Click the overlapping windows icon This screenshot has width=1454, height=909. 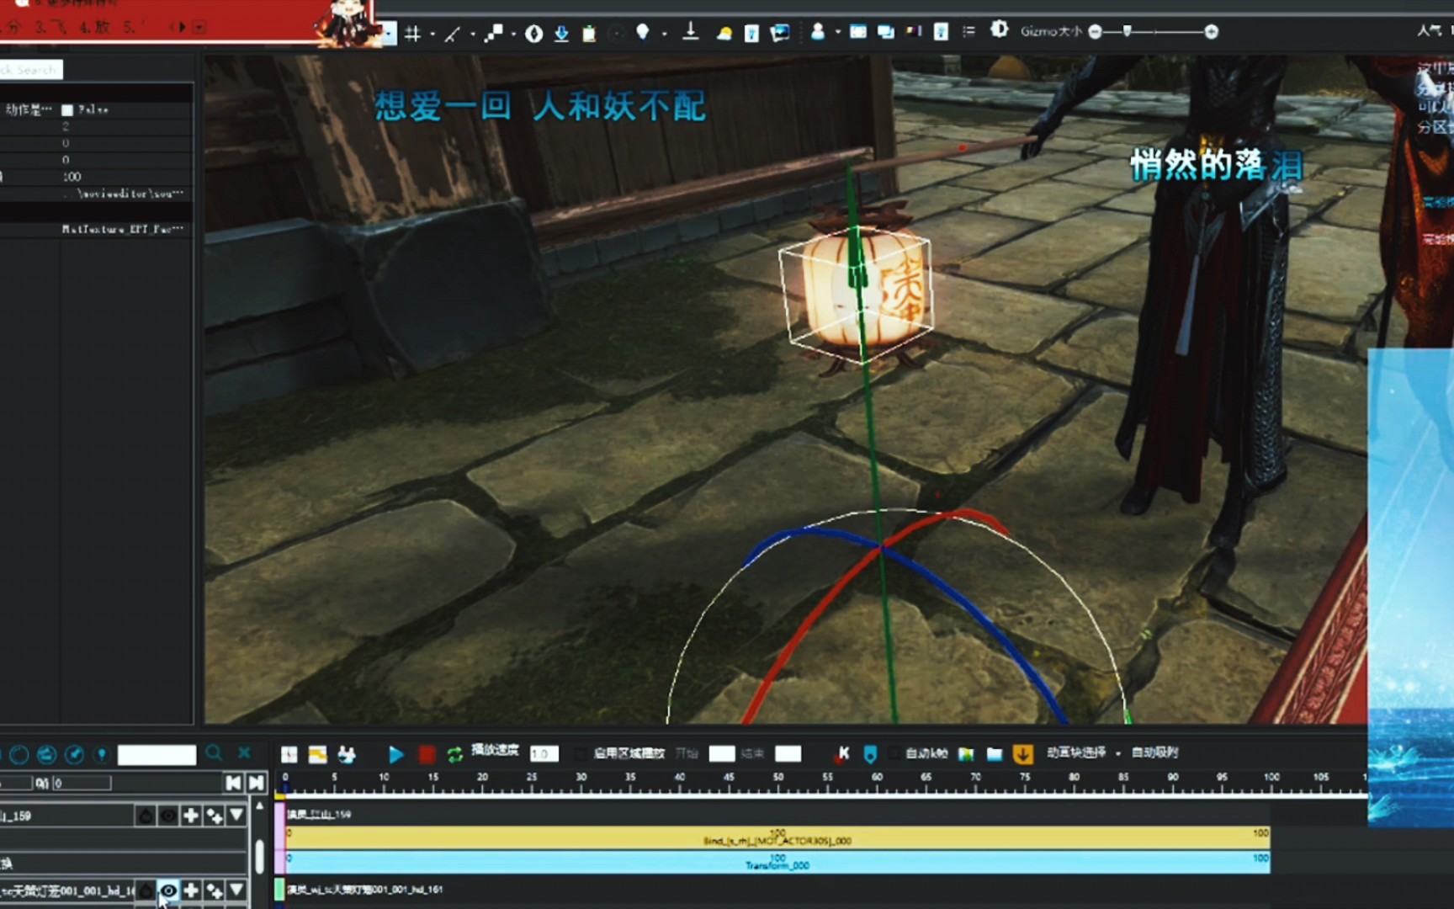886,32
